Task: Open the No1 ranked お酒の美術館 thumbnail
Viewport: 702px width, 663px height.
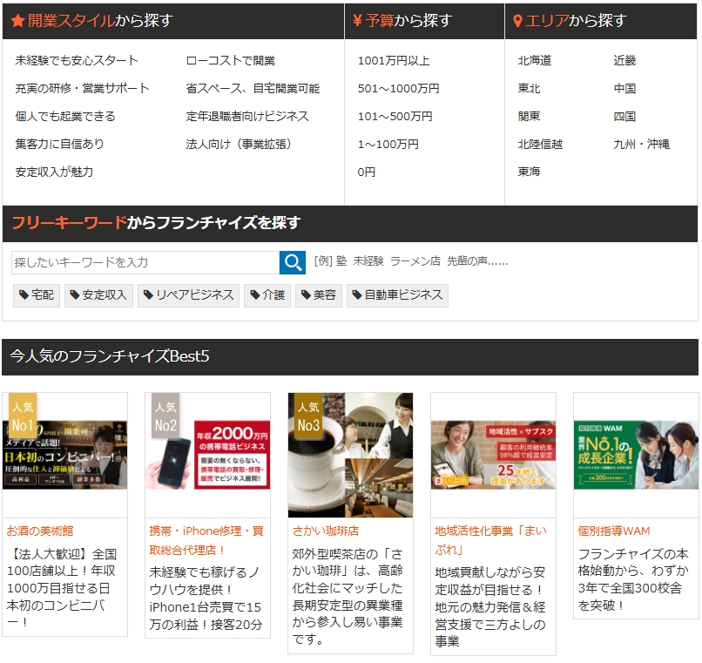Action: 65,455
